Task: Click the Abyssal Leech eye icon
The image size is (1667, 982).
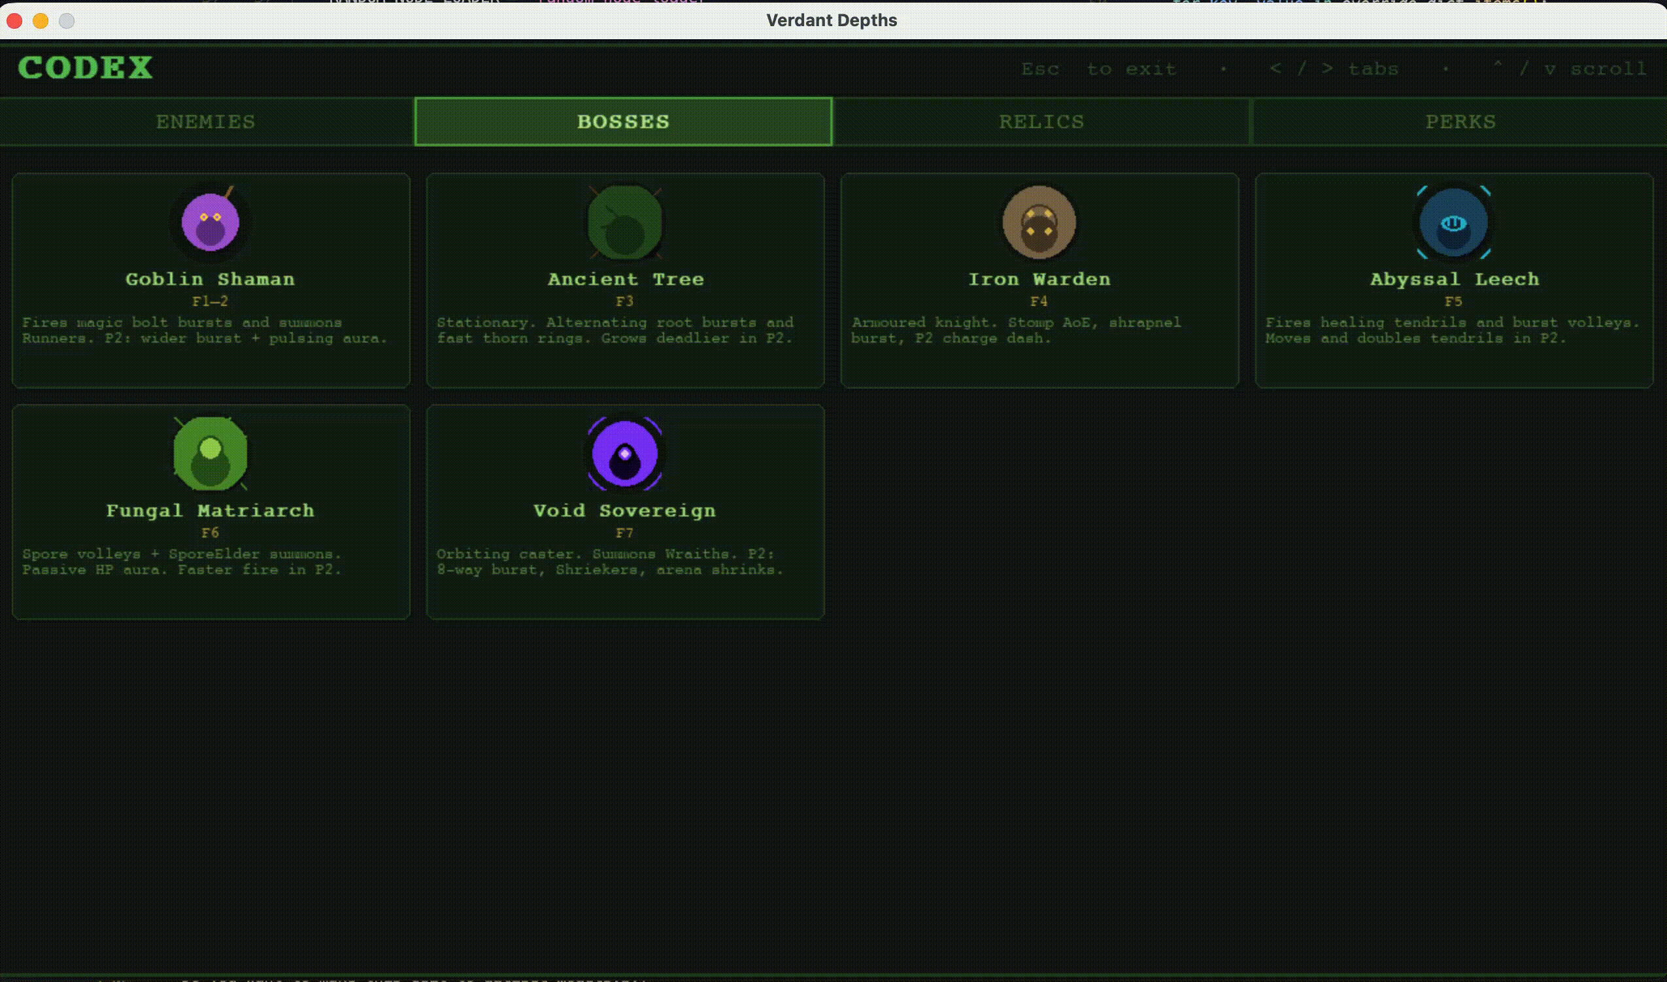Action: (1453, 222)
